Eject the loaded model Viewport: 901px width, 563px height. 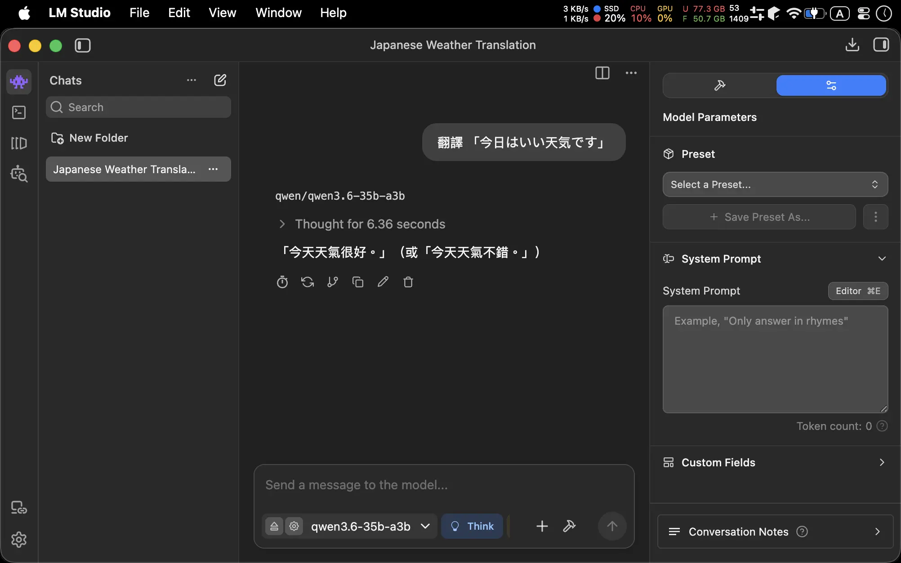274,526
